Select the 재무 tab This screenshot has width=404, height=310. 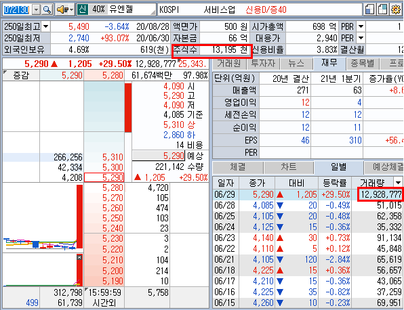point(329,63)
